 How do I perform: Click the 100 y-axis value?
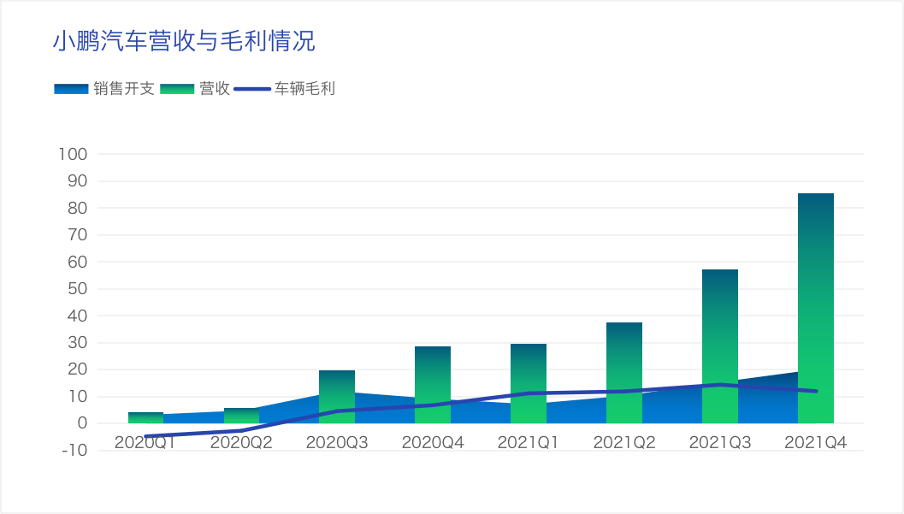pos(73,155)
